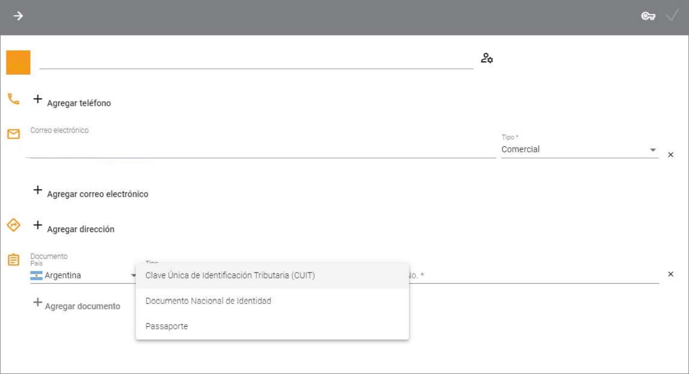Click the orange avatar color square

[x=18, y=62]
